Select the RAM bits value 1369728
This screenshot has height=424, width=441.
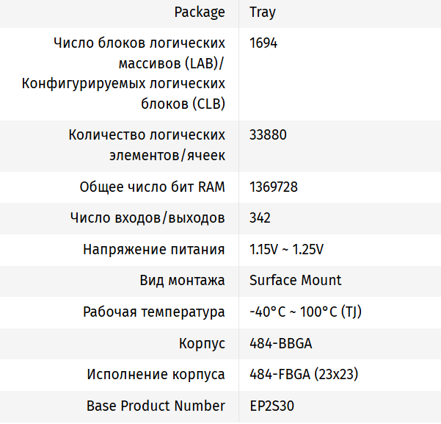click(274, 187)
